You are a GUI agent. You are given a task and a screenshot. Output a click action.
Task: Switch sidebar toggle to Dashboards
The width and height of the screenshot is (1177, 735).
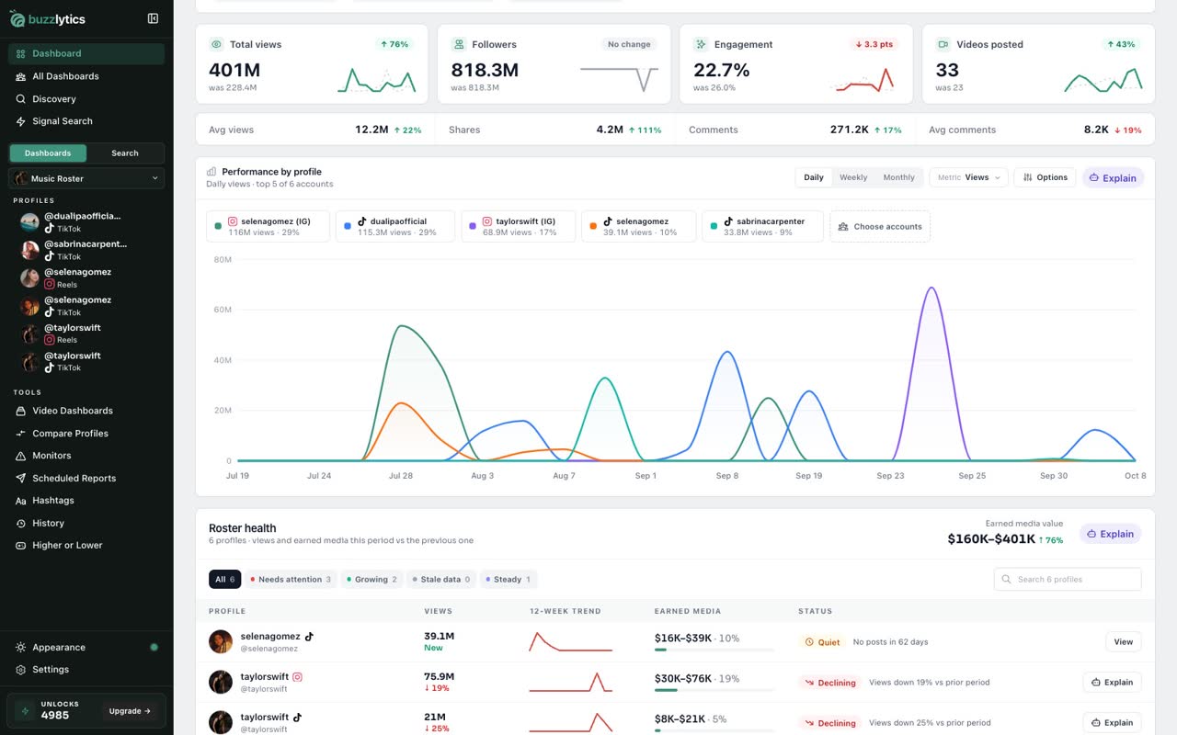[x=48, y=153]
